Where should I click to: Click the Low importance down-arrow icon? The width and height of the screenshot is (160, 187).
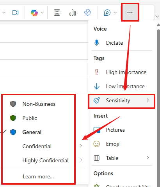click(x=96, y=86)
